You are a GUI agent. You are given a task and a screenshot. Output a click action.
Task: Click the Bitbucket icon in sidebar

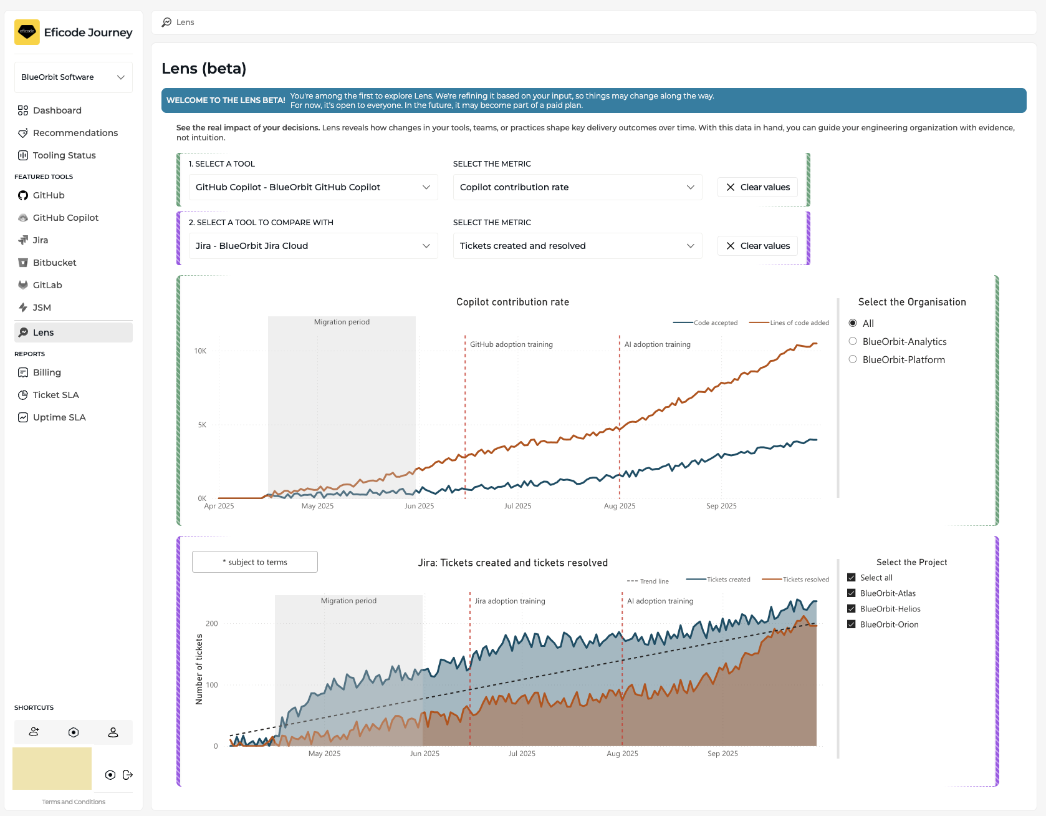point(23,263)
